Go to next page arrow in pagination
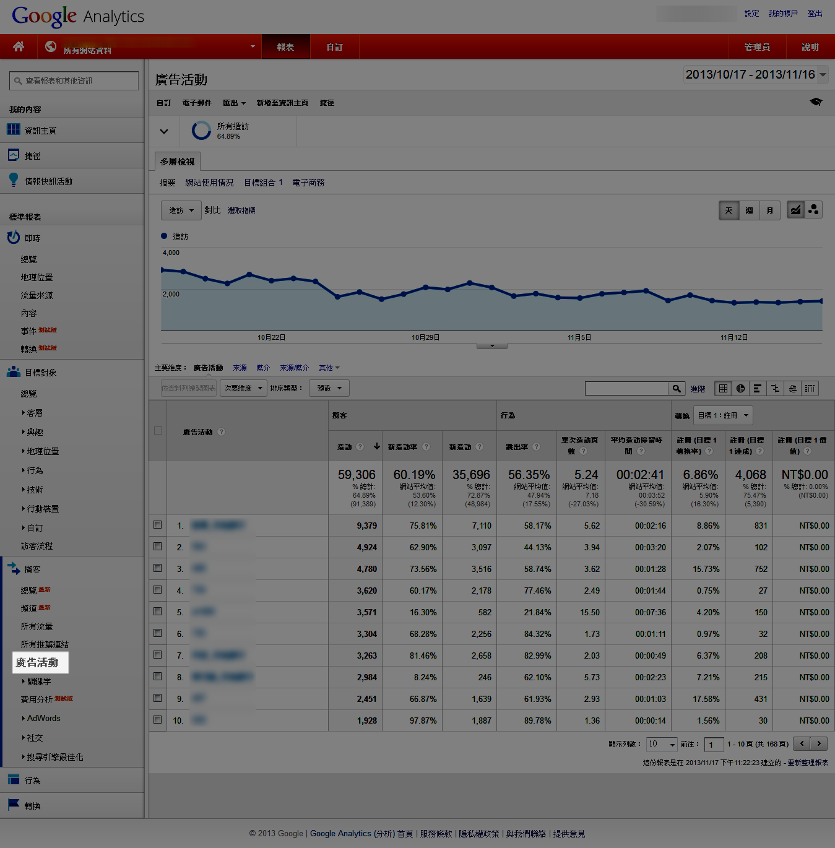The height and width of the screenshot is (848, 835). [819, 743]
